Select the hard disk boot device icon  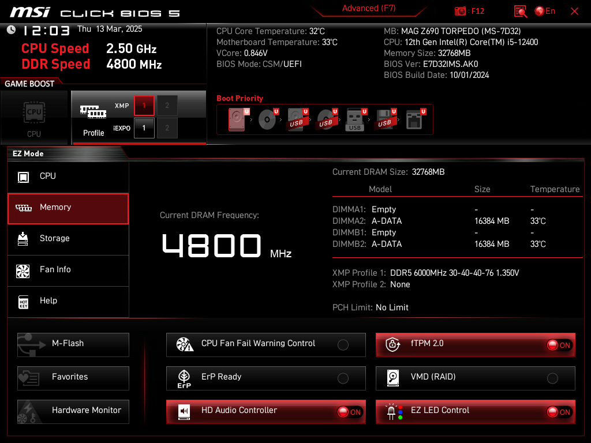[x=238, y=119]
